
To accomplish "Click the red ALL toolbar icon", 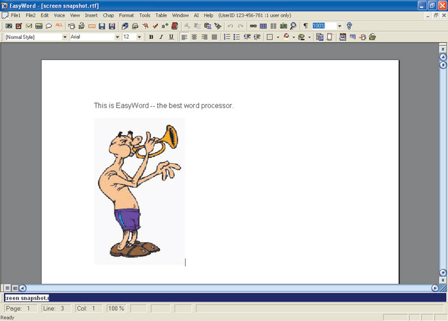I will 59,26.
